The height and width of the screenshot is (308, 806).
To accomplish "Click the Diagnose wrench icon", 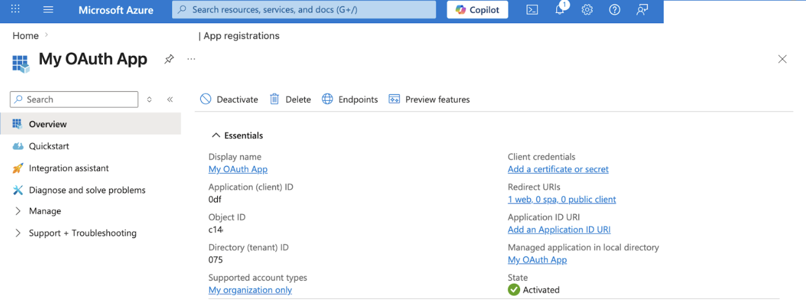I will [18, 190].
